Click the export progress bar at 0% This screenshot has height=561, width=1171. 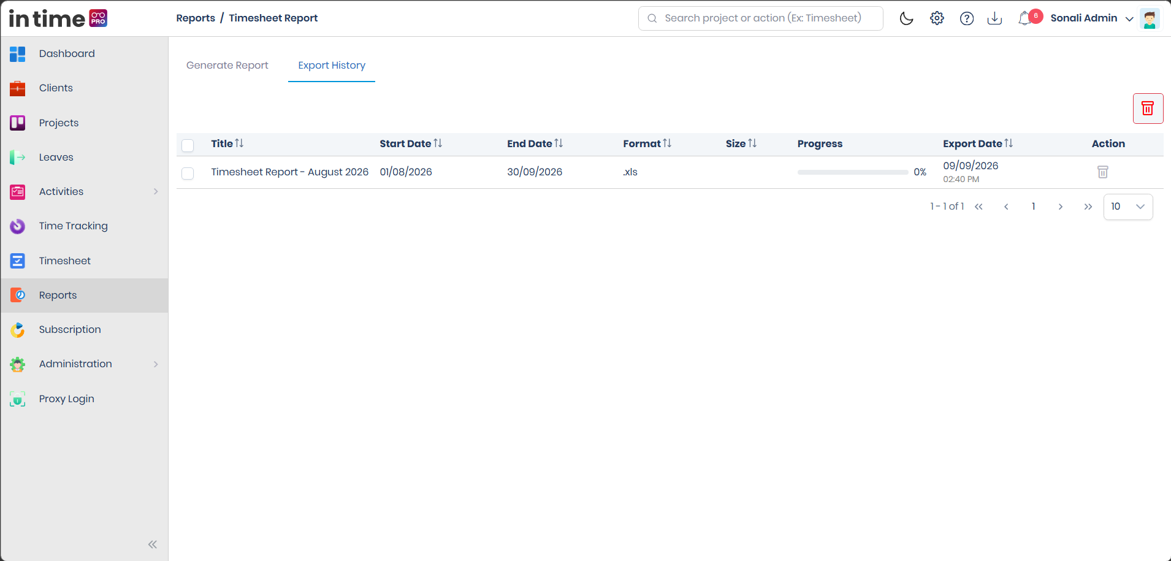[853, 172]
